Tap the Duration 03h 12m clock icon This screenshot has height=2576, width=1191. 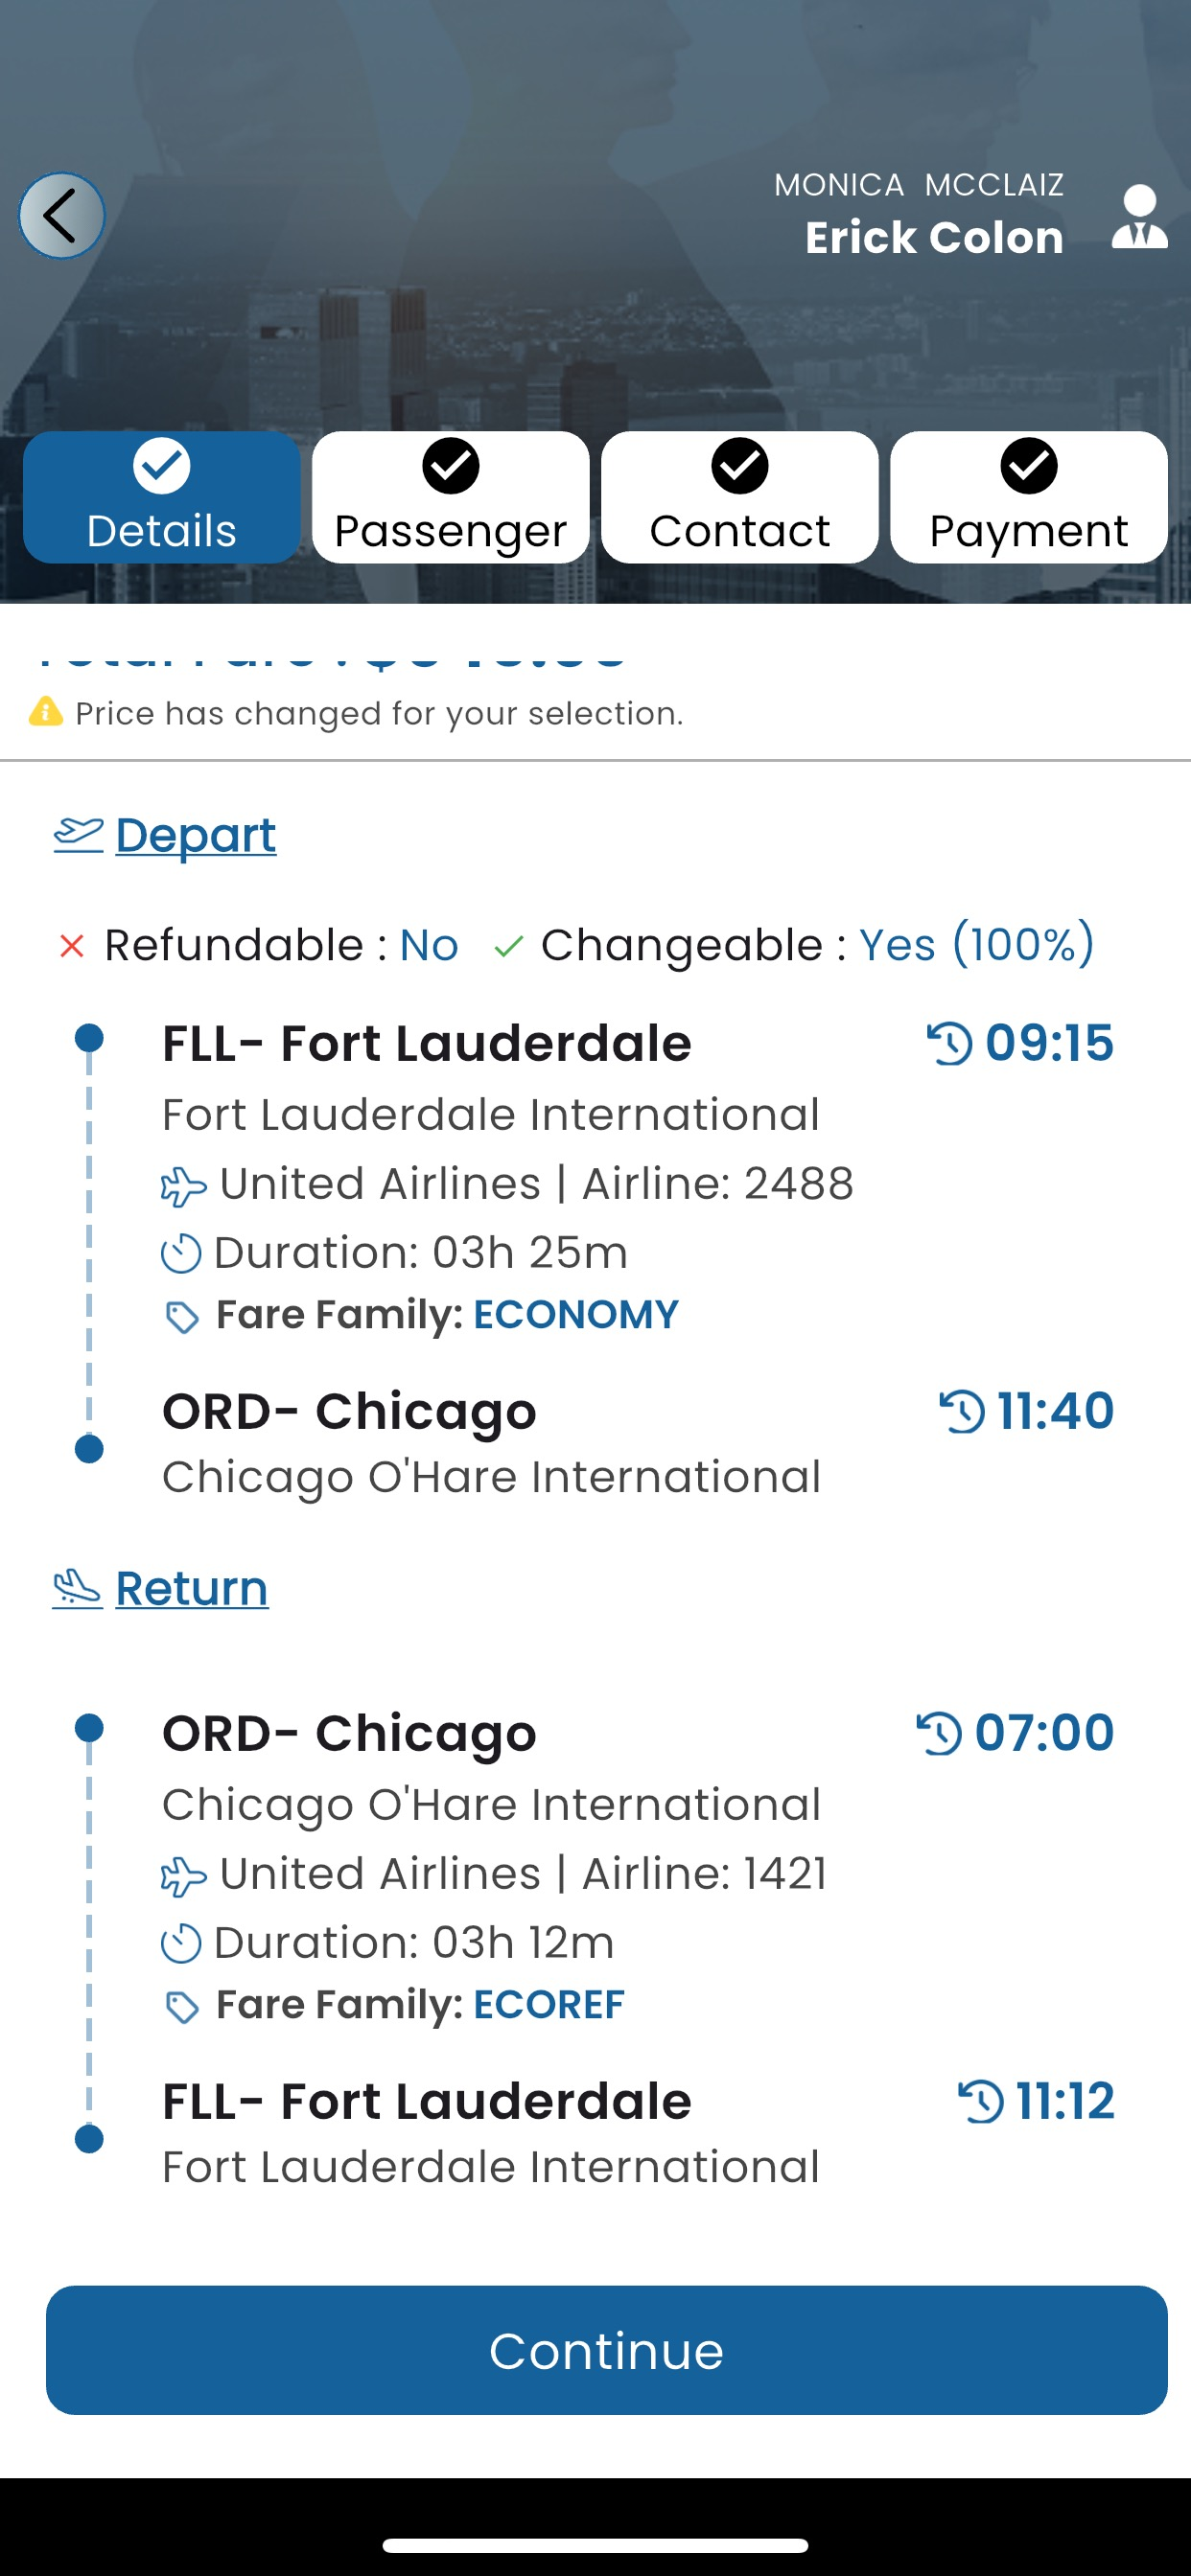pos(181,1943)
